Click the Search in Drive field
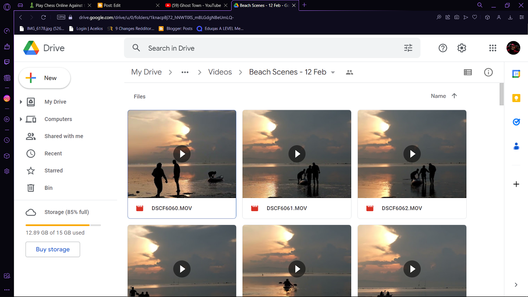 272,48
